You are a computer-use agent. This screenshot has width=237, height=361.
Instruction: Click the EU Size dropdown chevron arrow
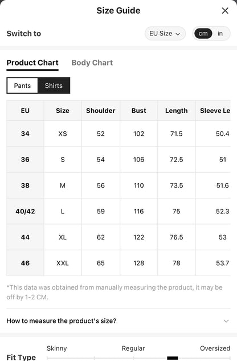(x=178, y=34)
